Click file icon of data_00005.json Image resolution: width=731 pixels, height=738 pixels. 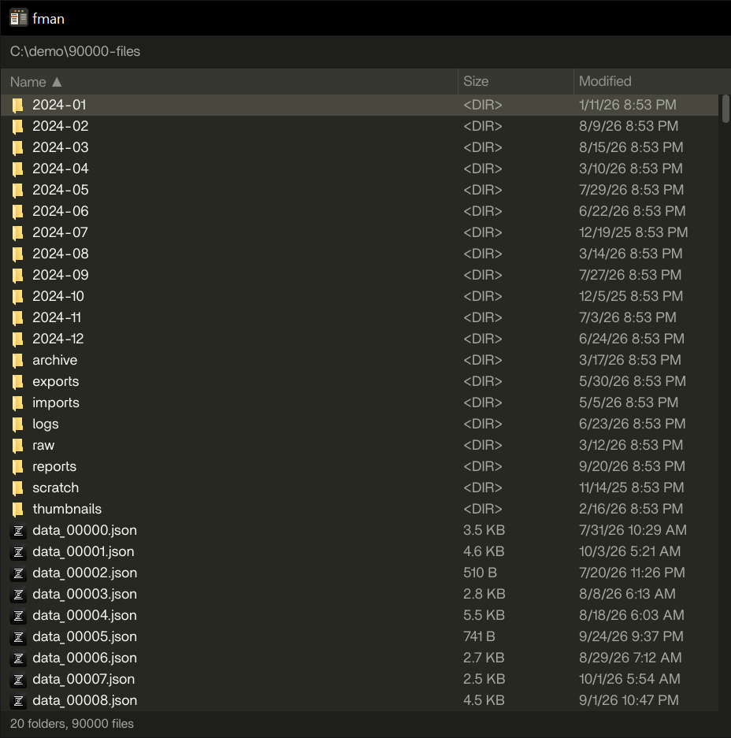pos(18,637)
